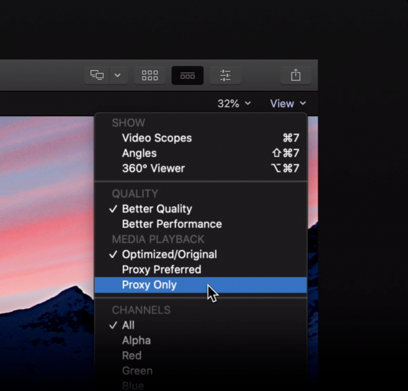Toggle the browser grid icon
408x391 pixels.
coord(150,76)
